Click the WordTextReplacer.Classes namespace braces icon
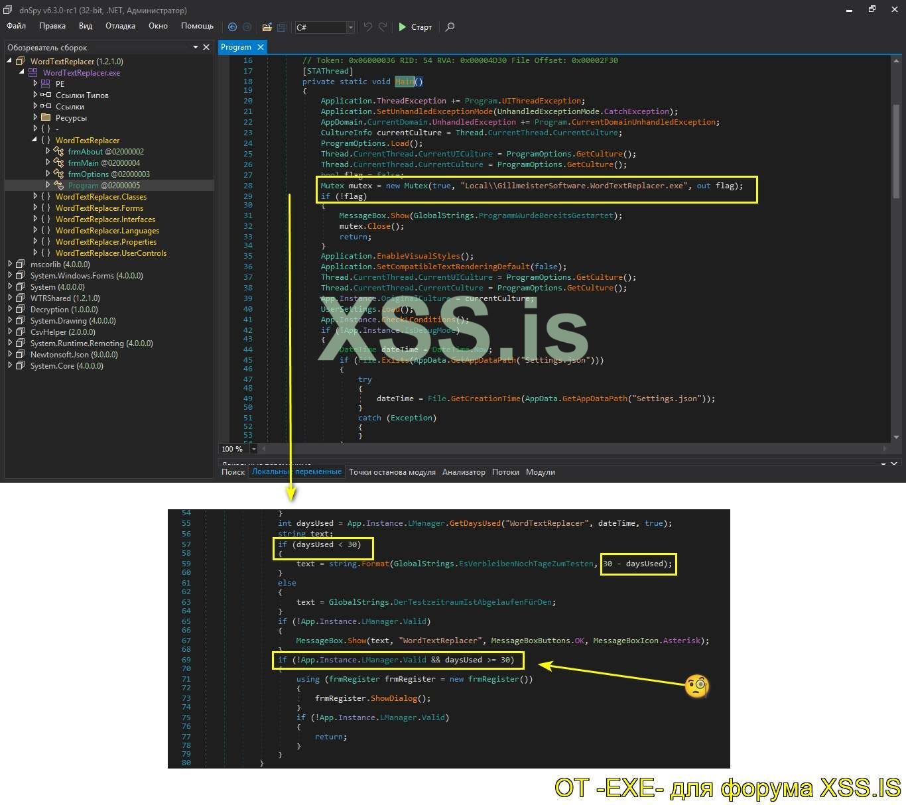This screenshot has width=906, height=805. tap(45, 197)
